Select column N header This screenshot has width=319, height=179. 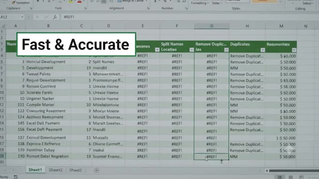(x=306, y=26)
